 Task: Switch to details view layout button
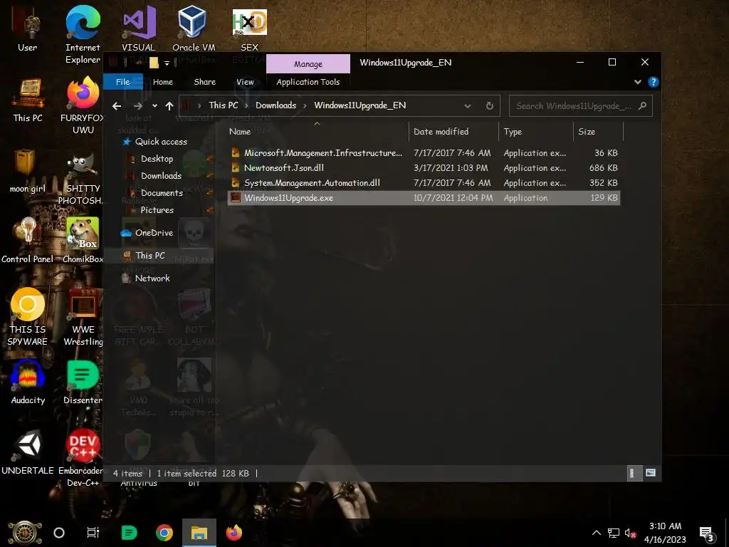pyautogui.click(x=634, y=473)
